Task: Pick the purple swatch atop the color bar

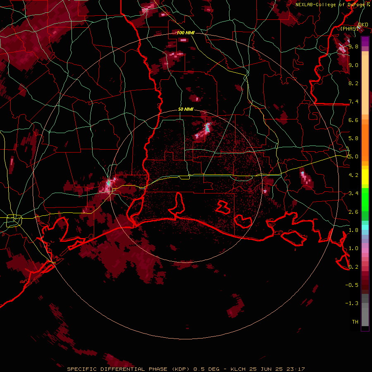Action: (x=365, y=41)
